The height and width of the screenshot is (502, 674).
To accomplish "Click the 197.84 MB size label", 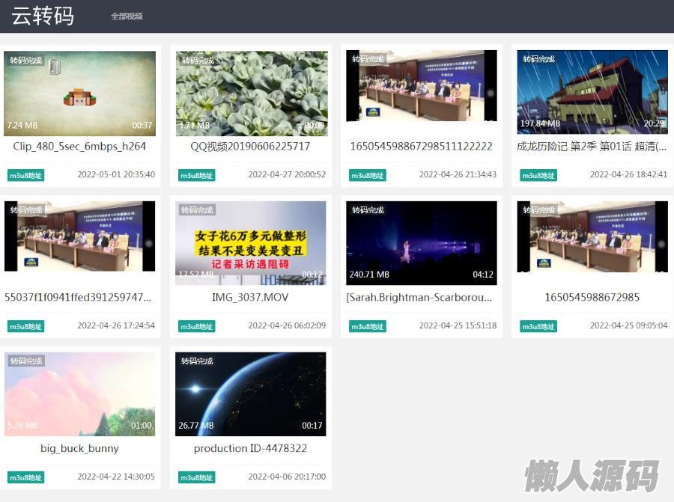I will pyautogui.click(x=540, y=123).
